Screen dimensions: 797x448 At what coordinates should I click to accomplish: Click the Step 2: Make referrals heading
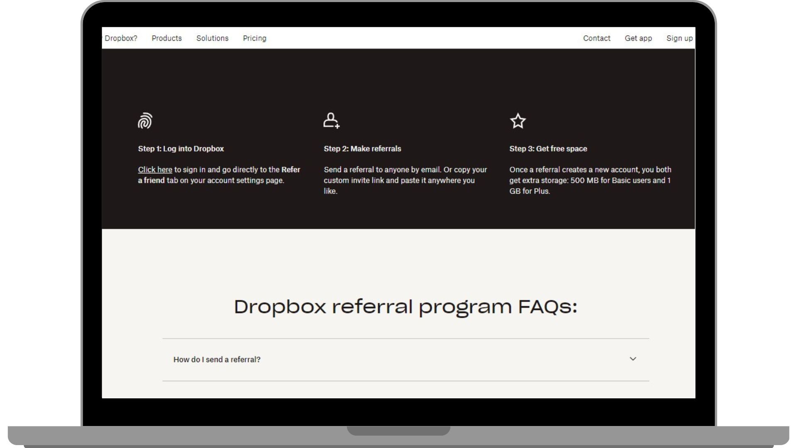coord(362,149)
